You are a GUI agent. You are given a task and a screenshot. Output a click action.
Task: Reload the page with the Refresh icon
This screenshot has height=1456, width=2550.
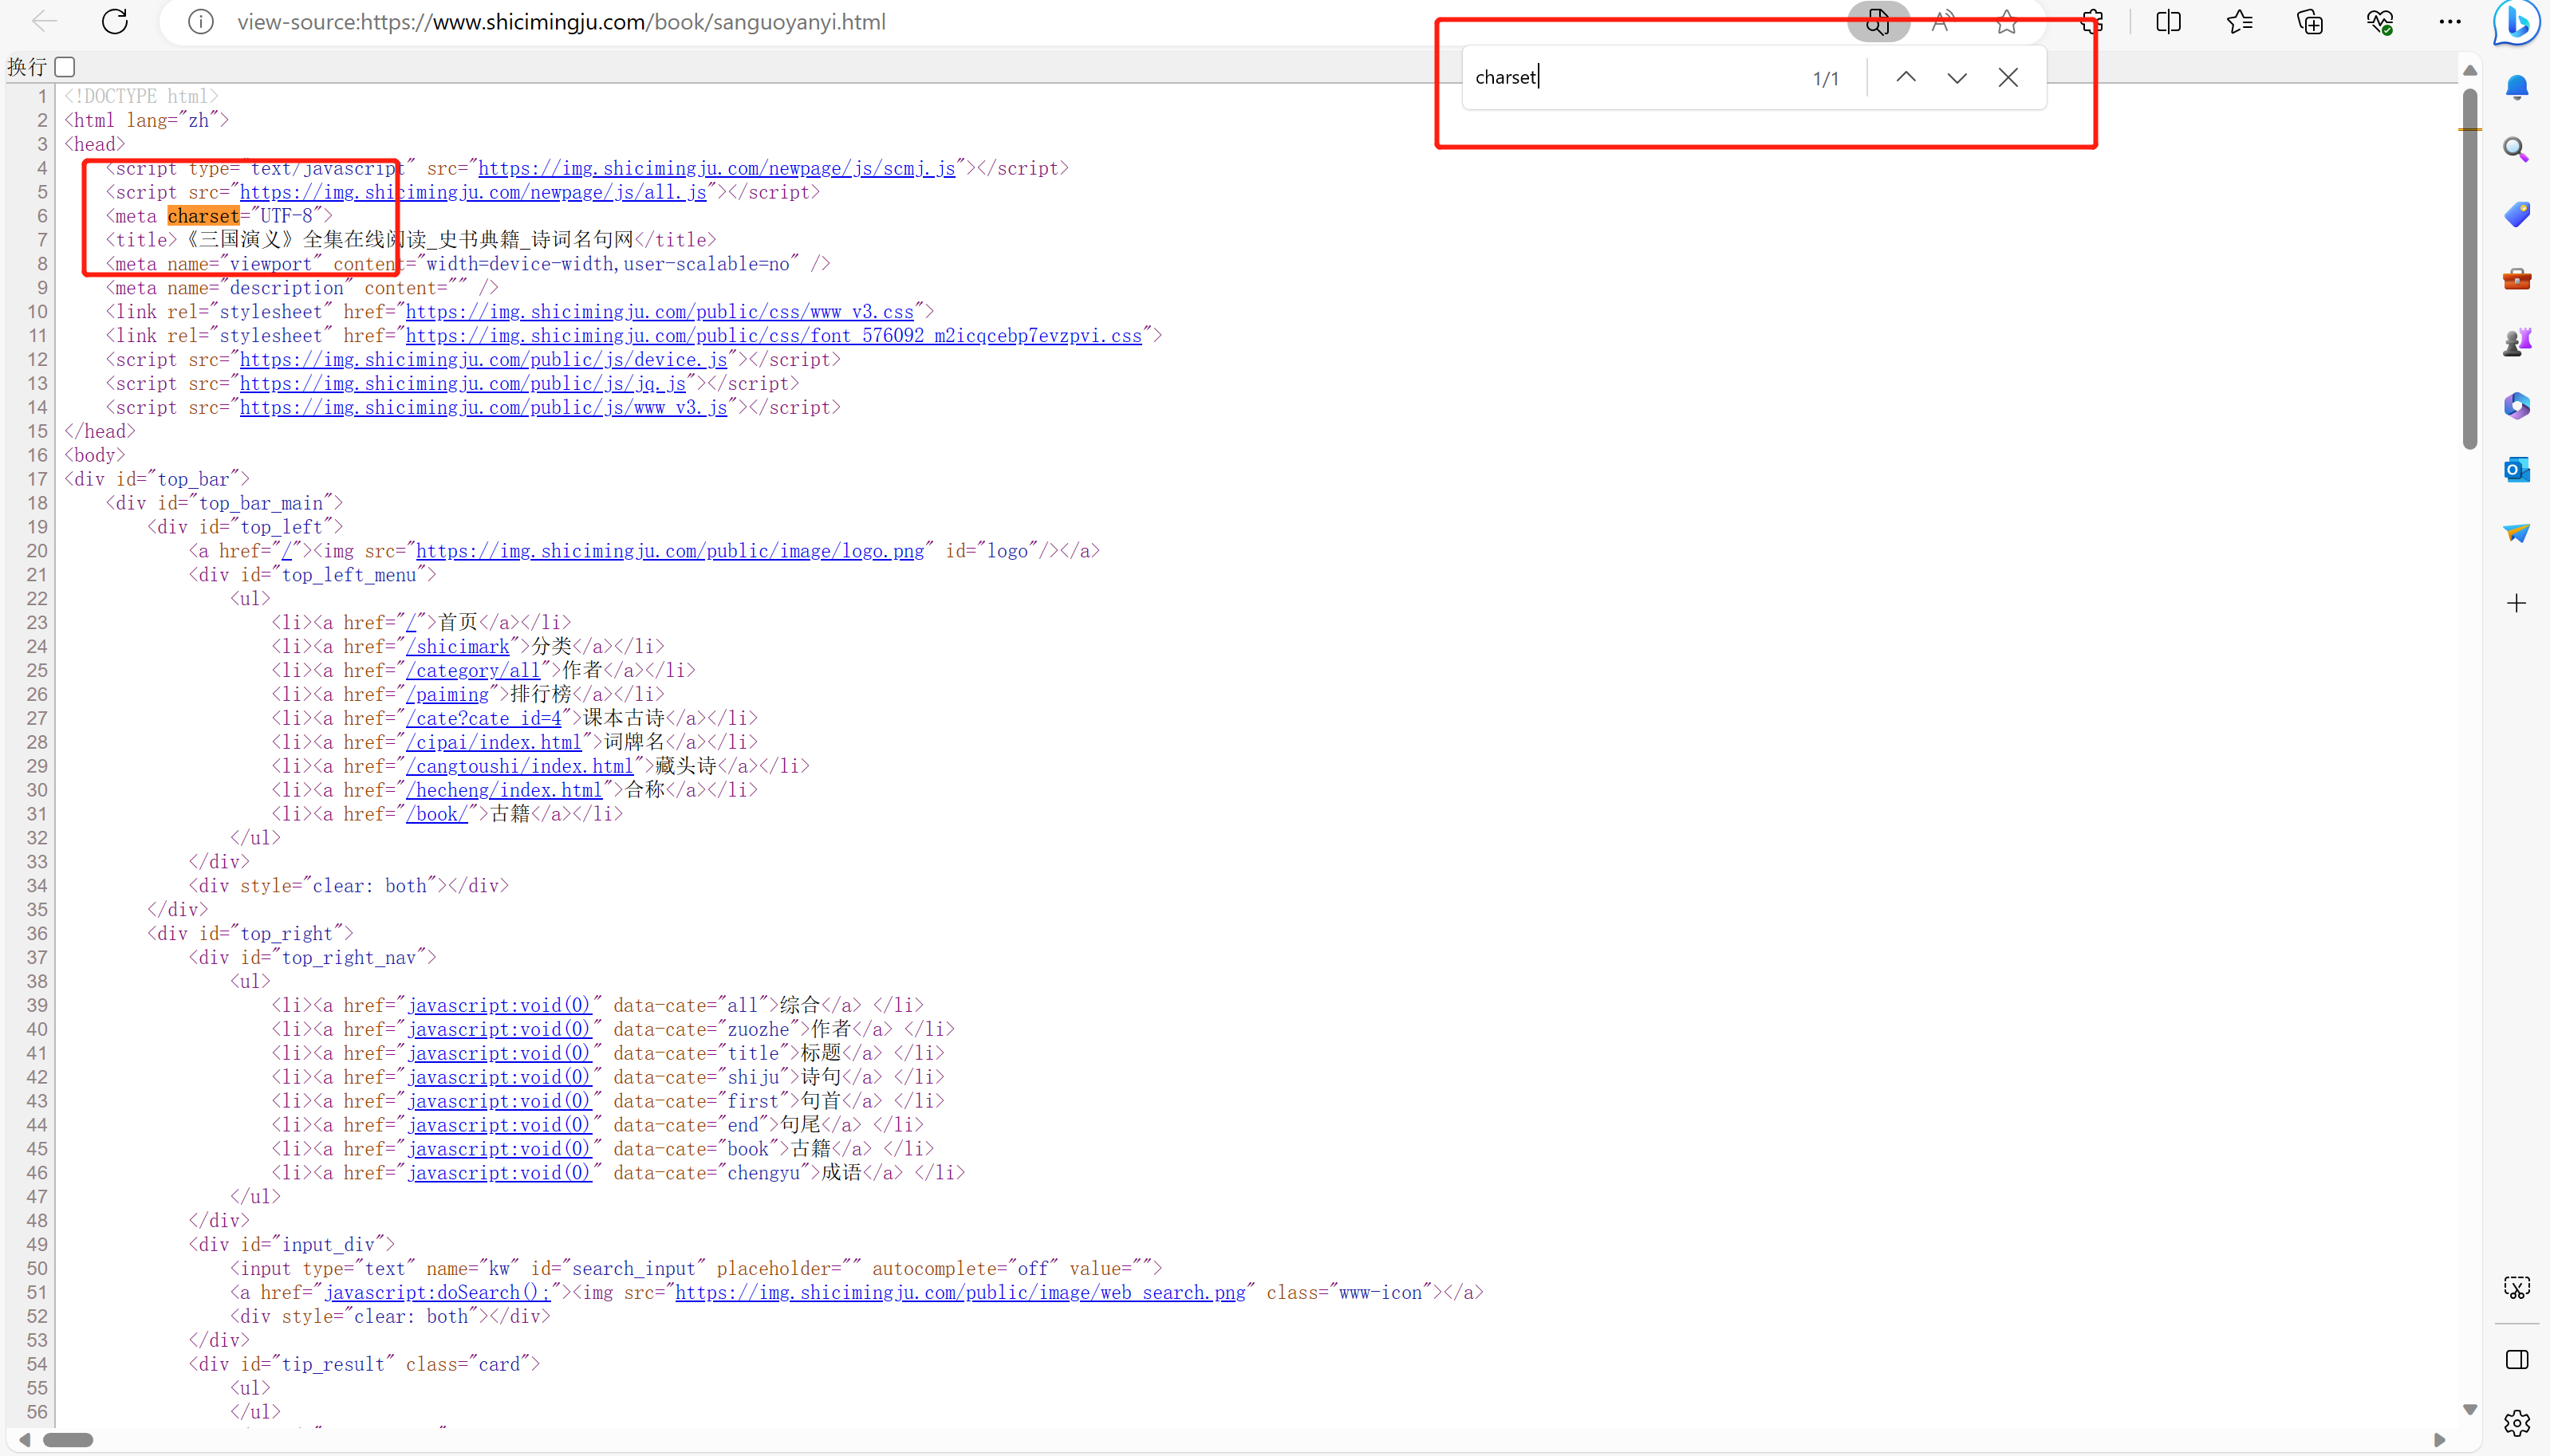115,21
